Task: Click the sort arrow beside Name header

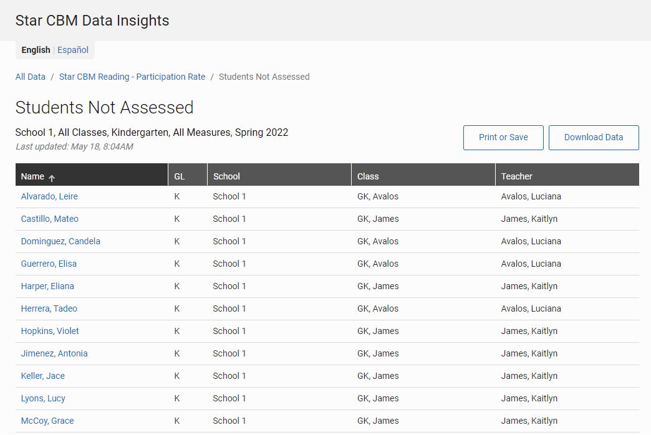Action: [52, 178]
